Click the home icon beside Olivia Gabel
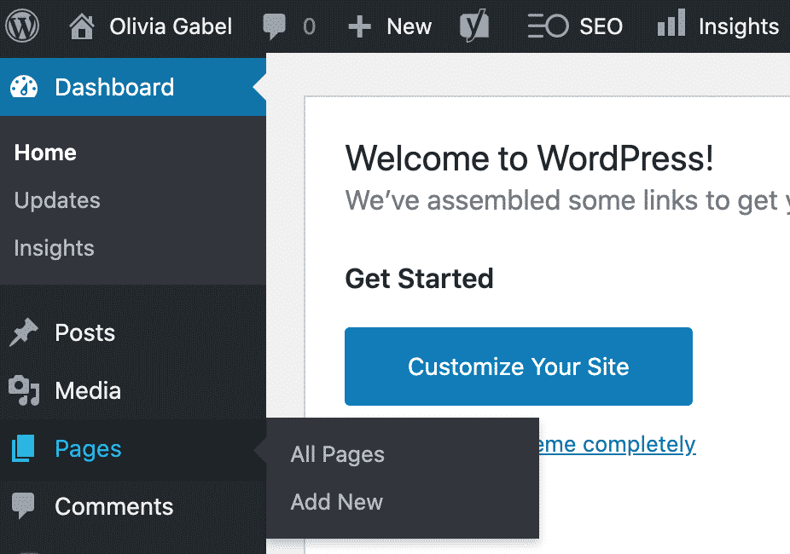Image resolution: width=790 pixels, height=554 pixels. (82, 26)
